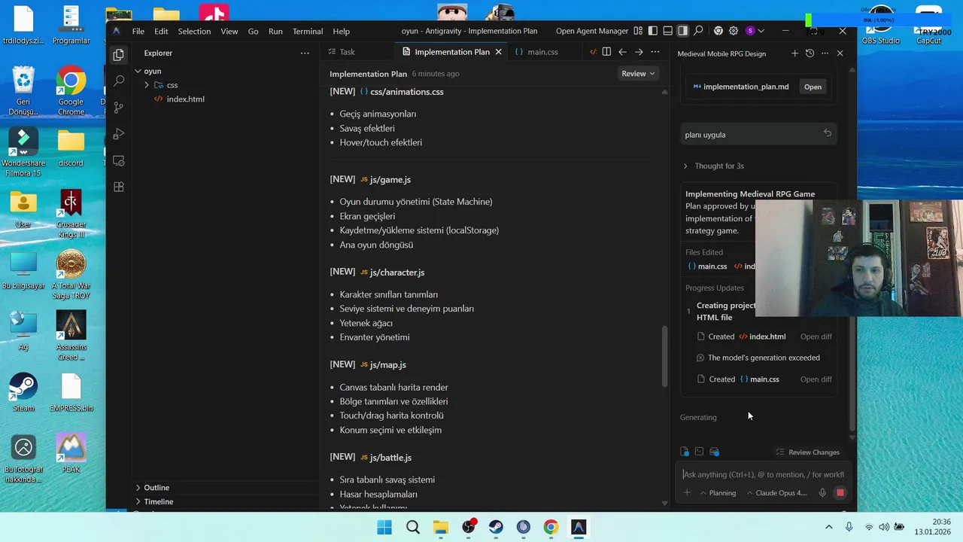Click the files-changed icon above chat input

685,452
